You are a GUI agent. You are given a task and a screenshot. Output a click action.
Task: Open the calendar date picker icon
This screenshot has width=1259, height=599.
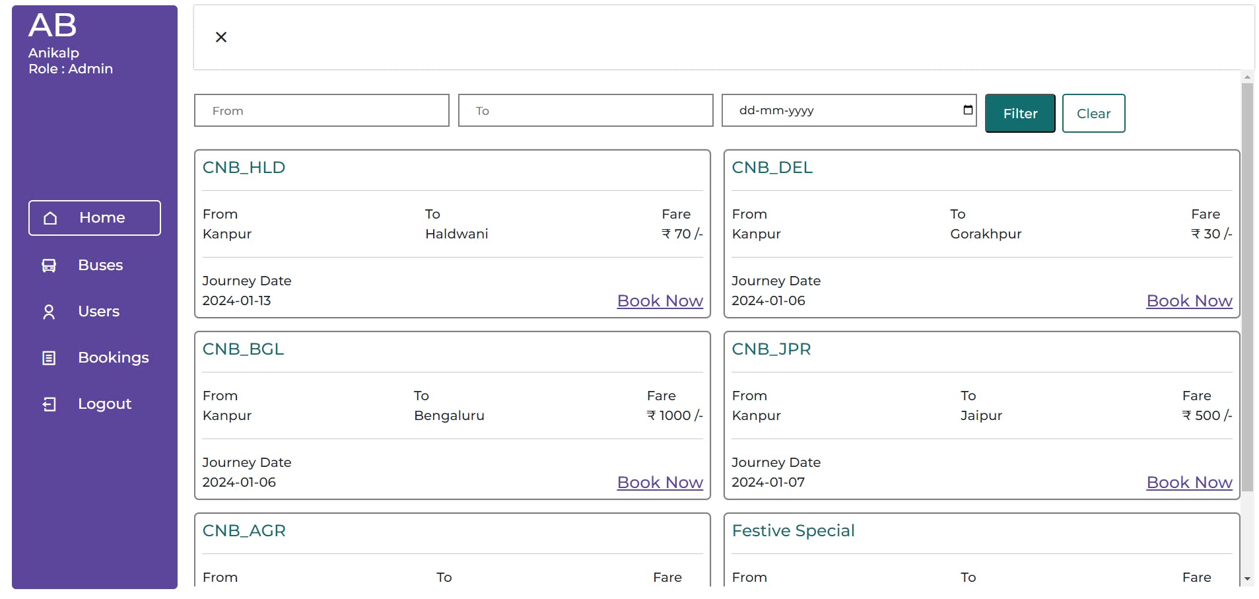pos(968,110)
